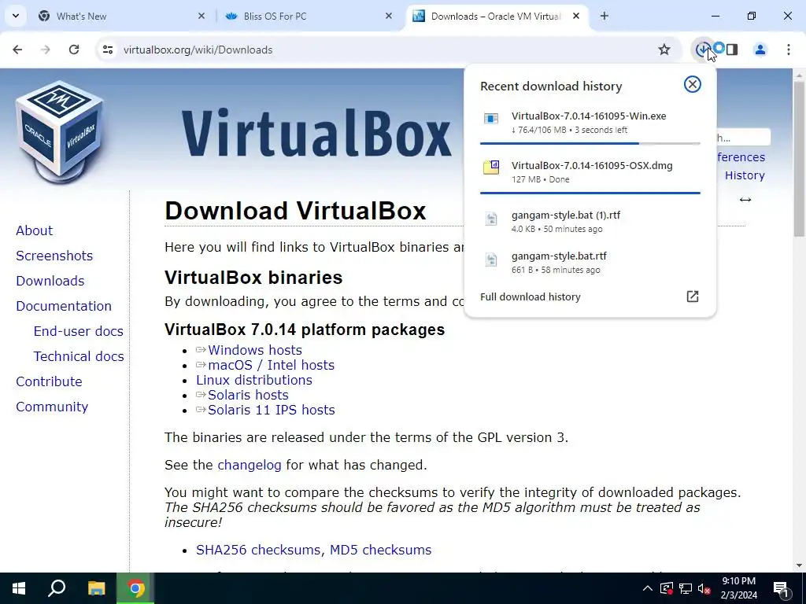Open the History link in page header
The height and width of the screenshot is (604, 806).
(745, 175)
